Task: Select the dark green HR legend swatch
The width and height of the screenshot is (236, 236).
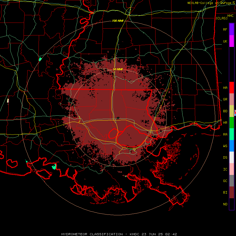Action: [232, 123]
